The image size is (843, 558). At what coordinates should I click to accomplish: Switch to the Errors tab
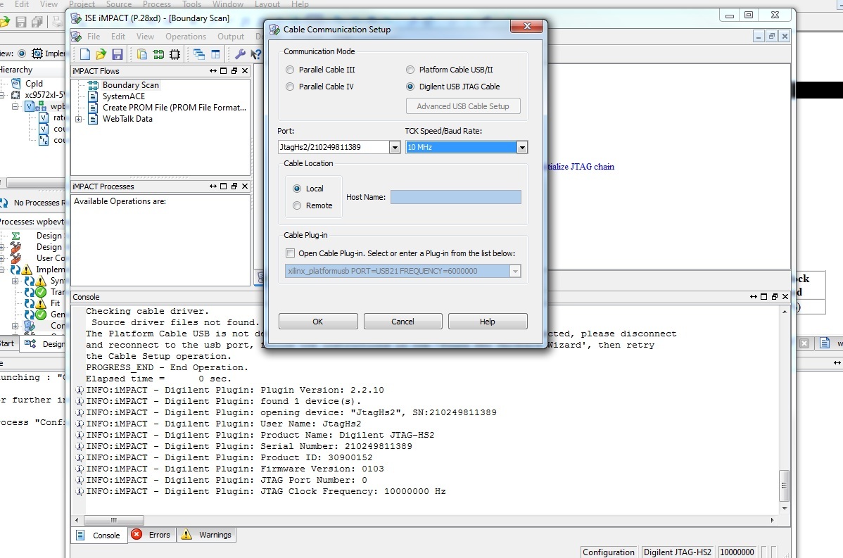[x=152, y=535]
